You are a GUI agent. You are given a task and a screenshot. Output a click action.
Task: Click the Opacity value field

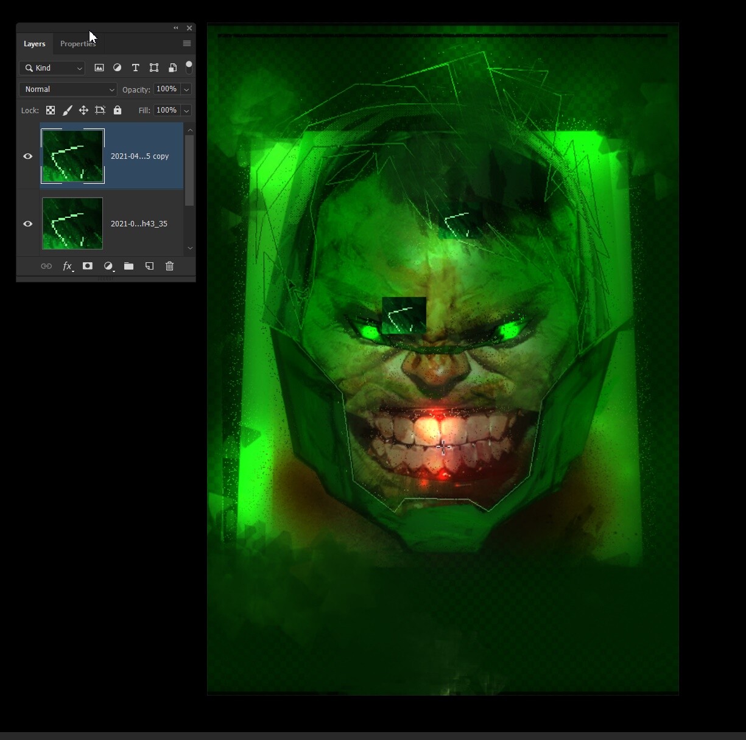pos(167,89)
